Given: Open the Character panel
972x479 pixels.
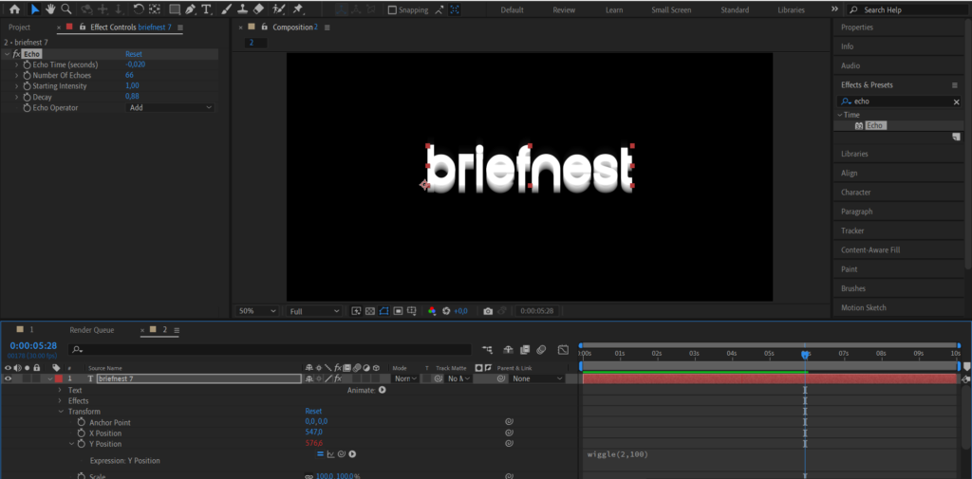Looking at the screenshot, I should pyautogui.click(x=855, y=193).
